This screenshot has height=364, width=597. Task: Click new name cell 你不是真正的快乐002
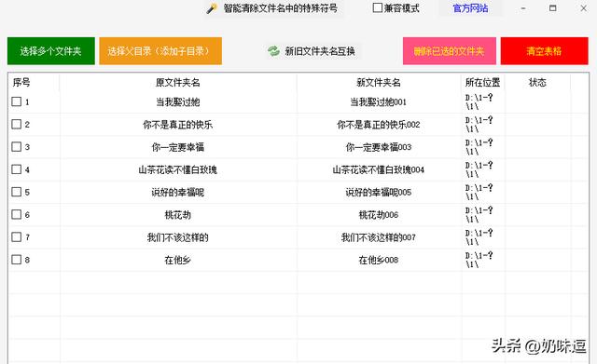click(x=379, y=125)
